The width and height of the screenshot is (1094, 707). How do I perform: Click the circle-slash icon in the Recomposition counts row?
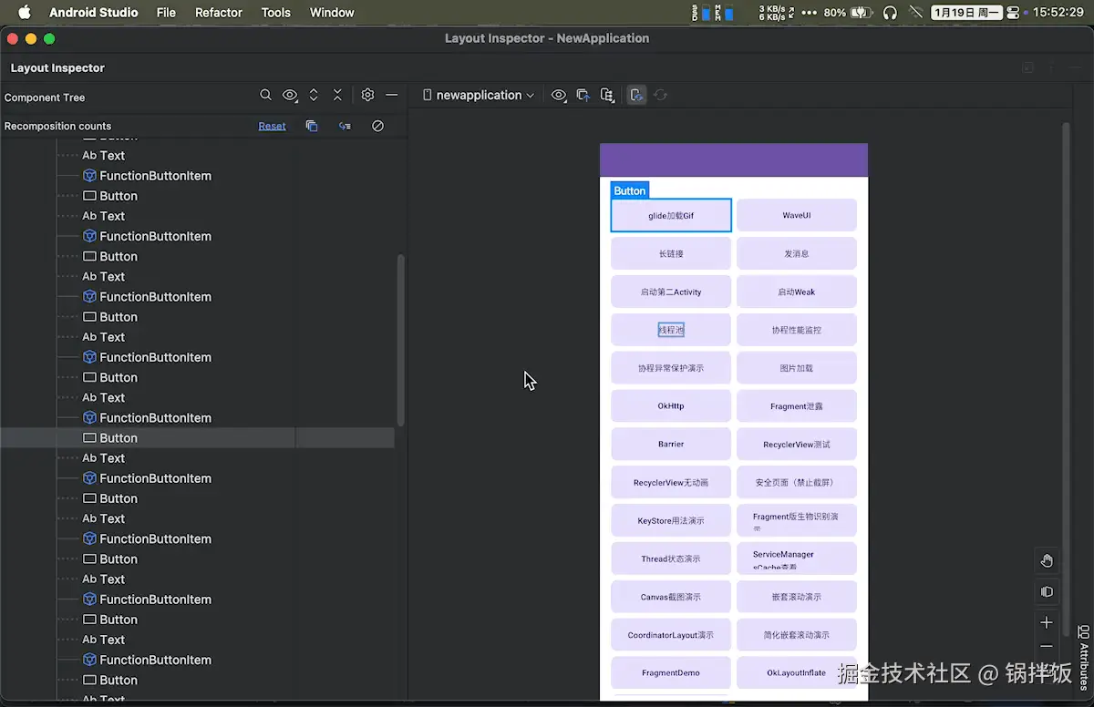click(x=377, y=126)
